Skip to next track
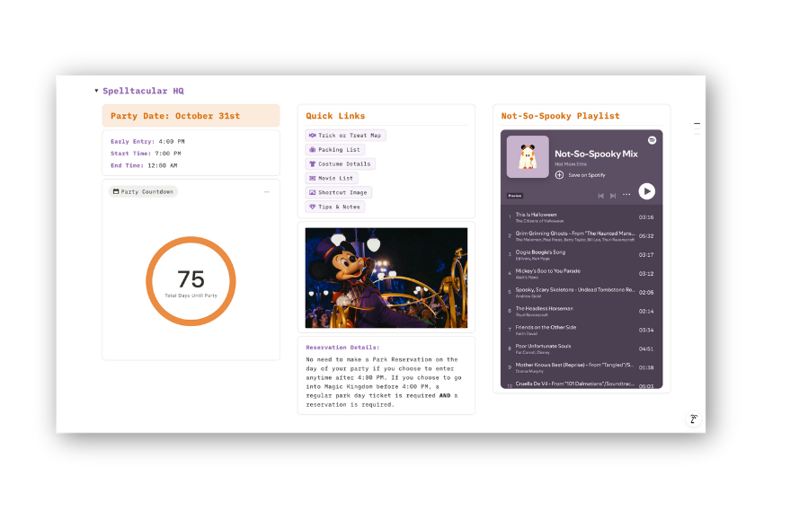Screen dimensions: 790x512 tap(613, 196)
